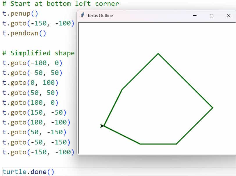The height and width of the screenshot is (176, 236).
Task: Click the '# Start at bottom left corner' comment
Action: (60, 4)
